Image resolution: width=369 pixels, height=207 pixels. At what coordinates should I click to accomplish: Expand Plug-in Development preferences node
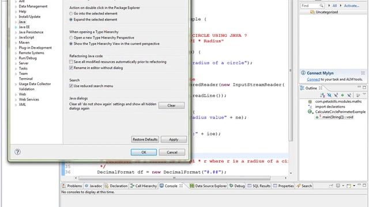point(16,48)
